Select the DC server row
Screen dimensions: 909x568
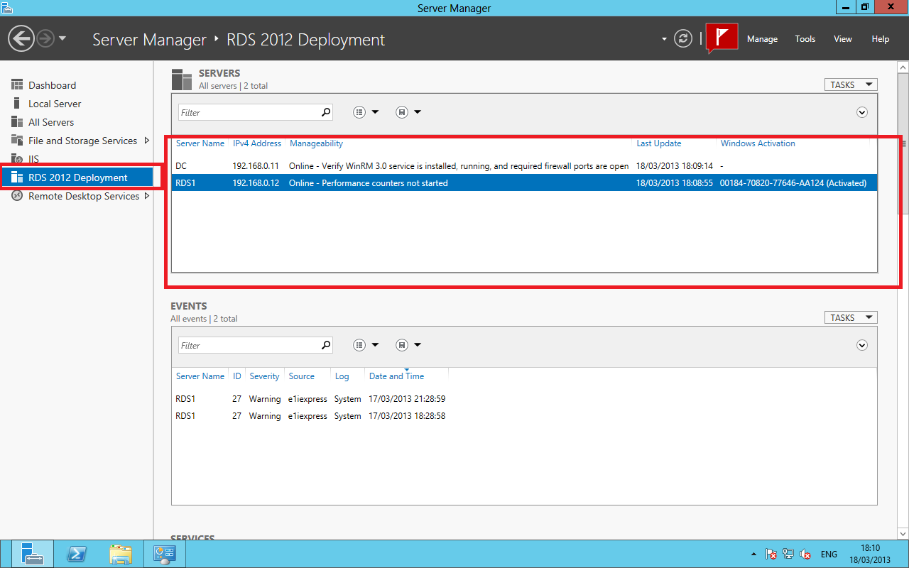pyautogui.click(x=524, y=166)
